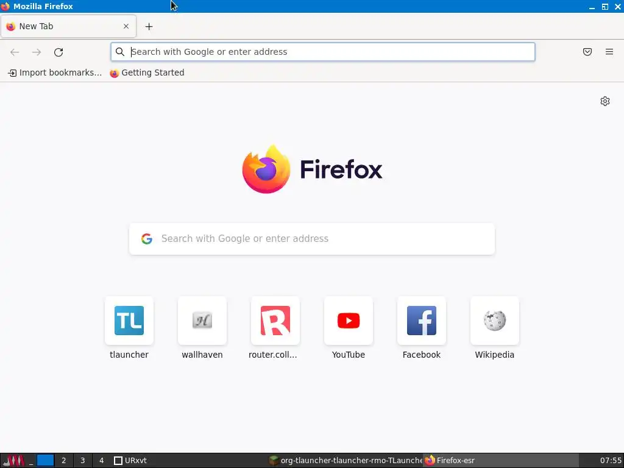Screen dimensions: 624x468
Task: Minimize the Mozilla Firefox window
Action: pyautogui.click(x=592, y=7)
